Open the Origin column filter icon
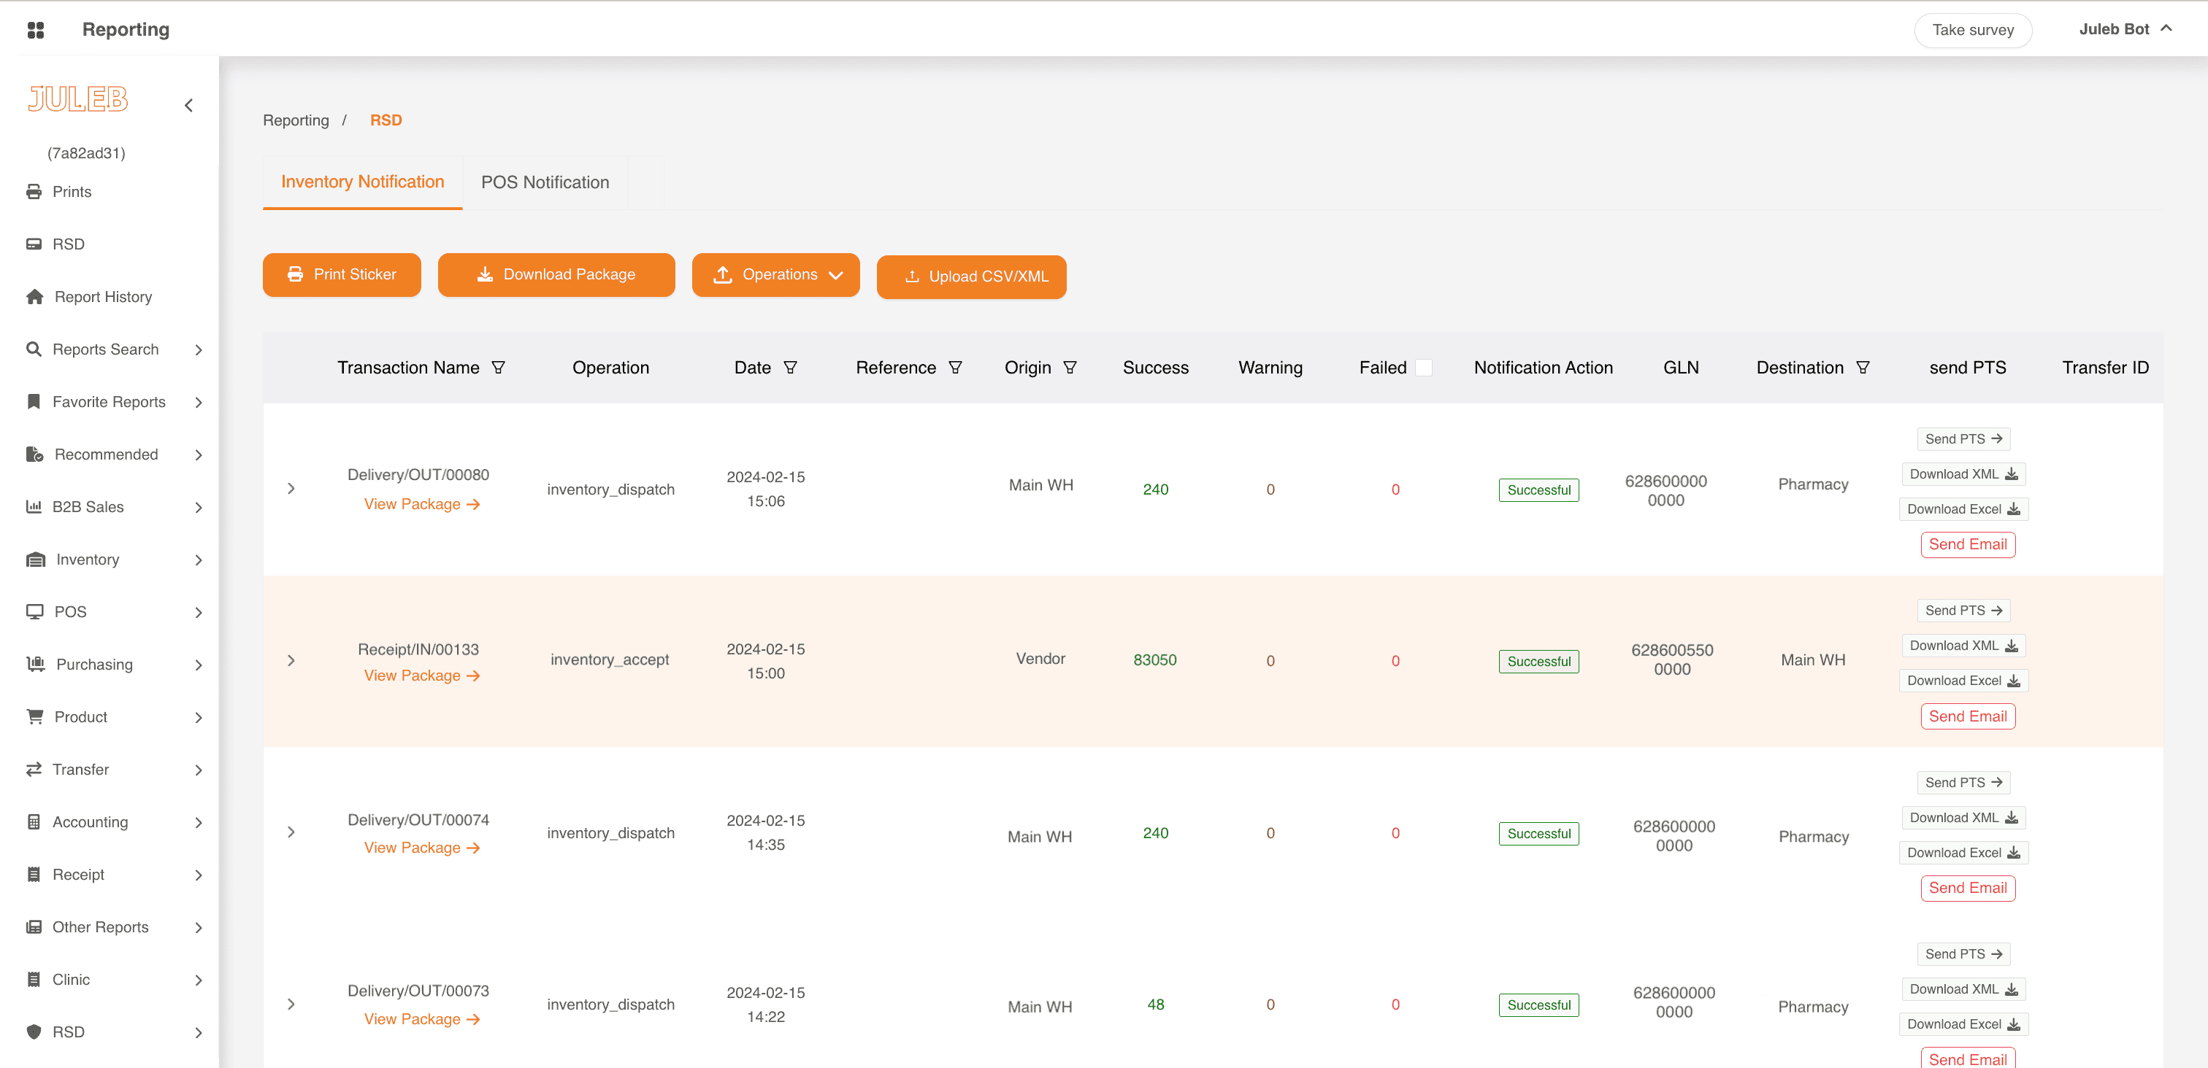The width and height of the screenshot is (2208, 1068). coord(1070,368)
